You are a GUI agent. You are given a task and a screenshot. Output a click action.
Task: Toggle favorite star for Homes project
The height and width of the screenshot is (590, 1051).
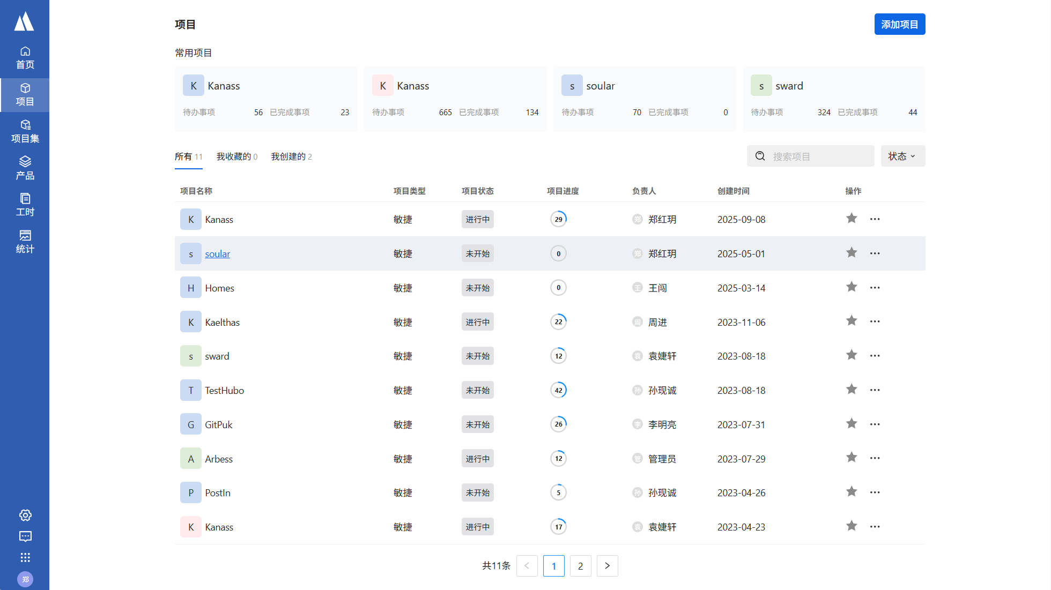point(852,287)
